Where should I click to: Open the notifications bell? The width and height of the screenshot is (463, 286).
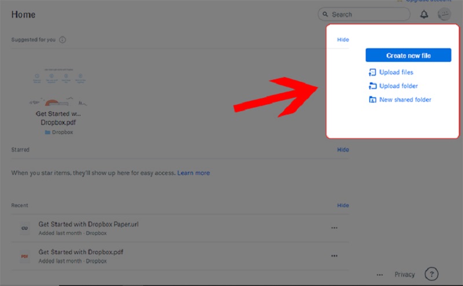(424, 14)
